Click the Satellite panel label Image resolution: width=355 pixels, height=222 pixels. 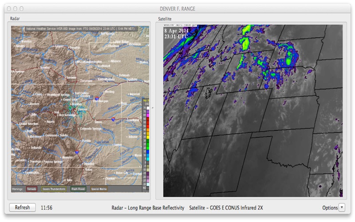tap(165, 19)
